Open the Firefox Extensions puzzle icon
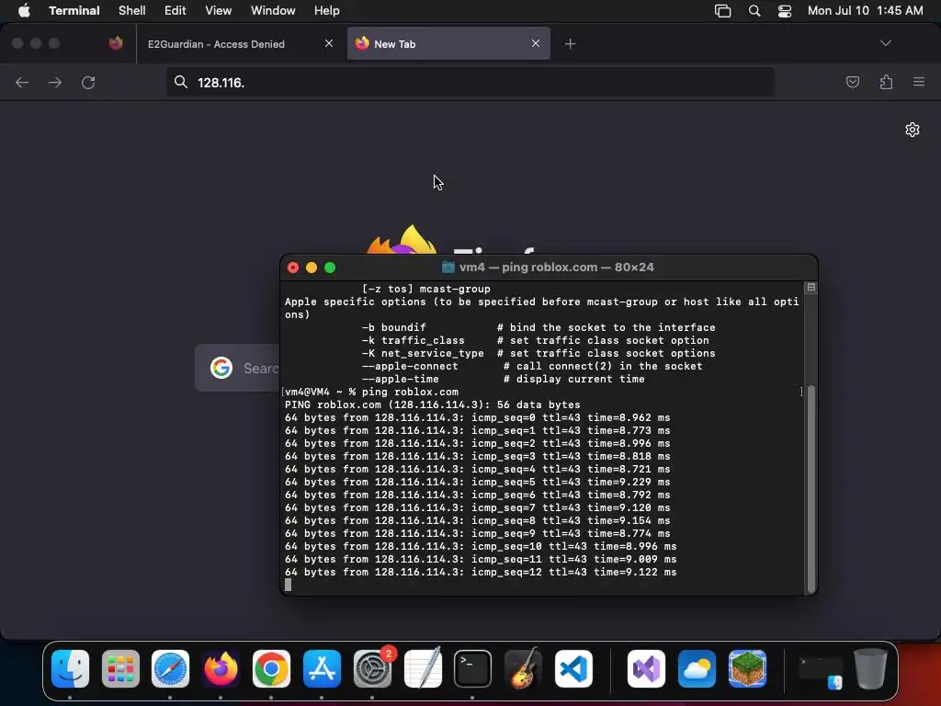Screen dimensions: 941x706 [886, 82]
